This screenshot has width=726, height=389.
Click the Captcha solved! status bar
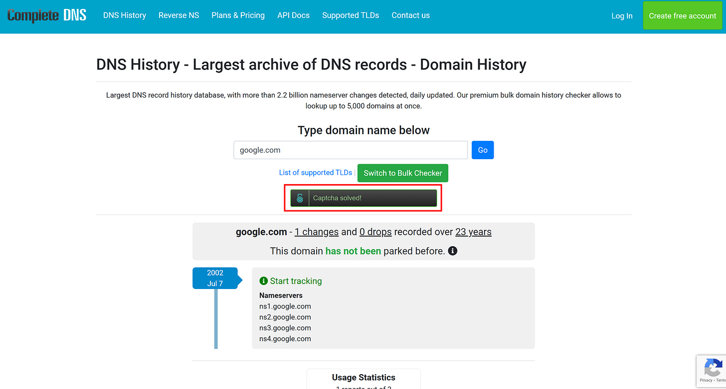click(363, 198)
